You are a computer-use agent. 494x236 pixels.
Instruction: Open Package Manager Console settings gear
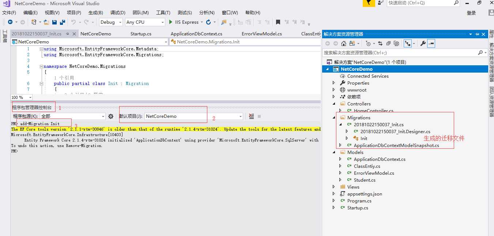[x=111, y=116]
